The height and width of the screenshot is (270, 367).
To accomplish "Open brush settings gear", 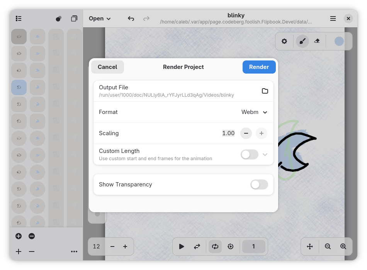I will 284,41.
